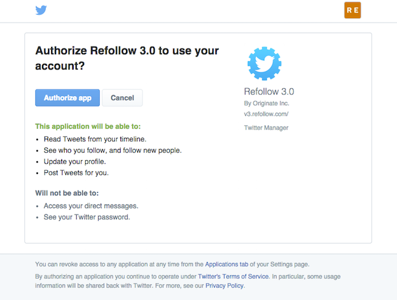Open the orange RE account avatar
The height and width of the screenshot is (300, 397).
click(x=353, y=10)
